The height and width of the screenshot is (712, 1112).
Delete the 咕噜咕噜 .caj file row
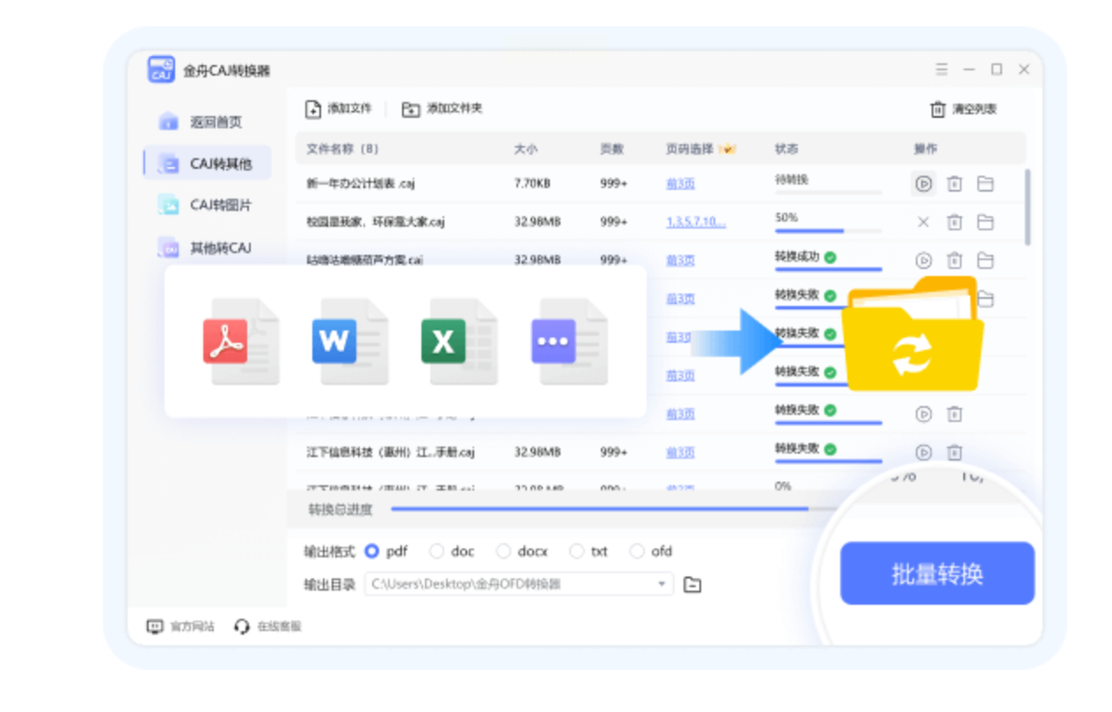pyautogui.click(x=955, y=260)
